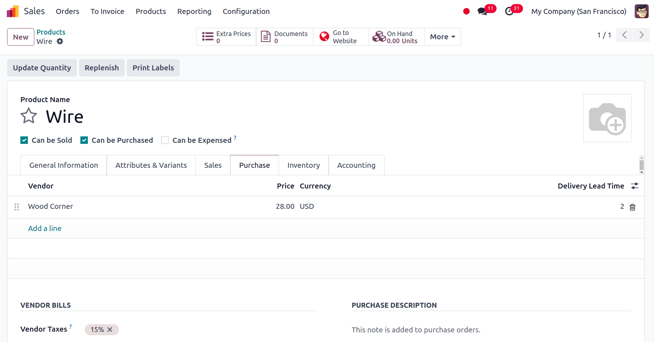Image resolution: width=654 pixels, height=342 pixels.
Task: Go to next record arrow
Action: 641,35
